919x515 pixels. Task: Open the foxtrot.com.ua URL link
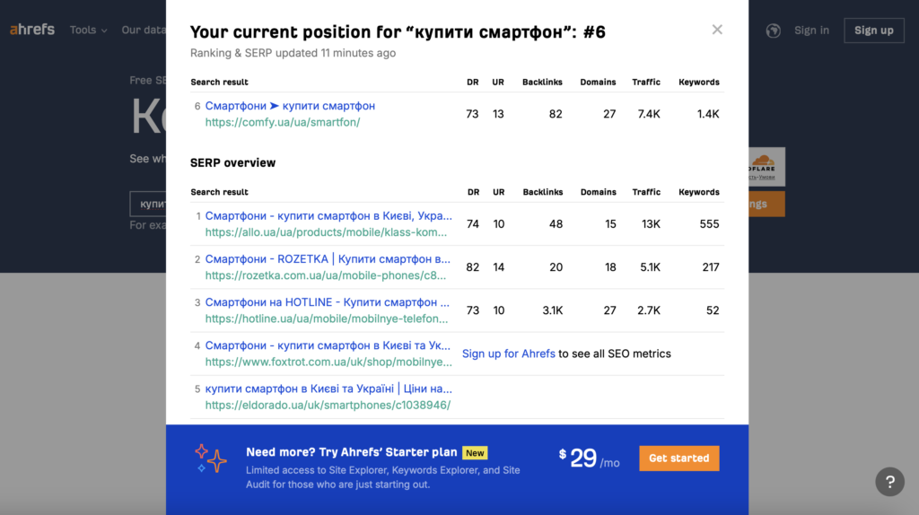(x=328, y=362)
